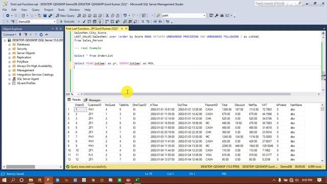Screen dimensions: 327x184
Task: Open the Tools menu
Action: (61, 10)
